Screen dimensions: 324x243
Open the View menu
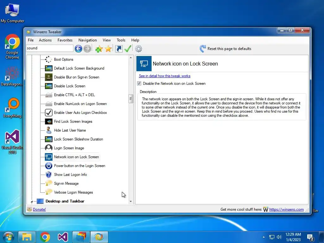[x=107, y=40]
